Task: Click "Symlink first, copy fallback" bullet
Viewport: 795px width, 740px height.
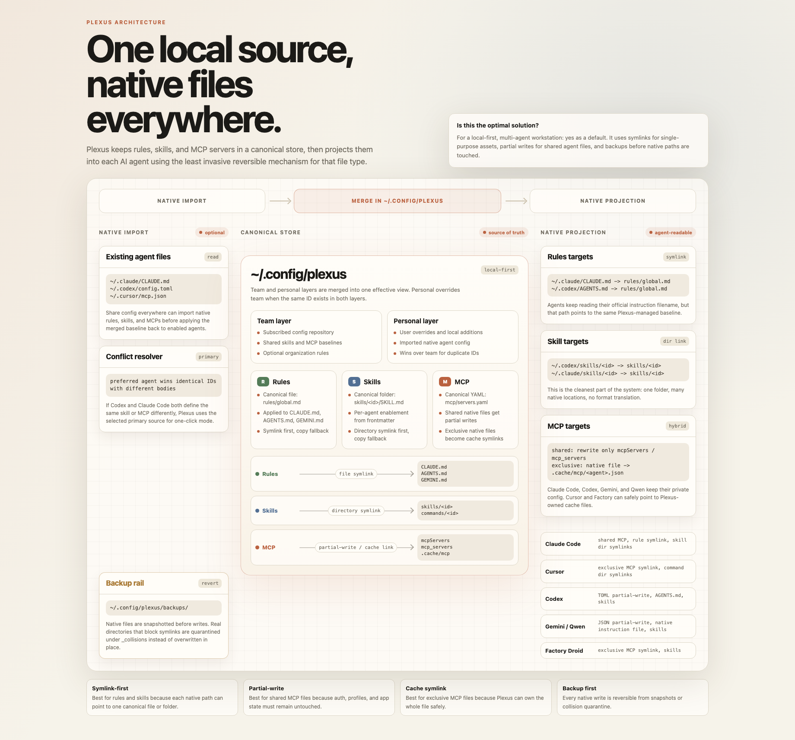Action: (x=296, y=431)
